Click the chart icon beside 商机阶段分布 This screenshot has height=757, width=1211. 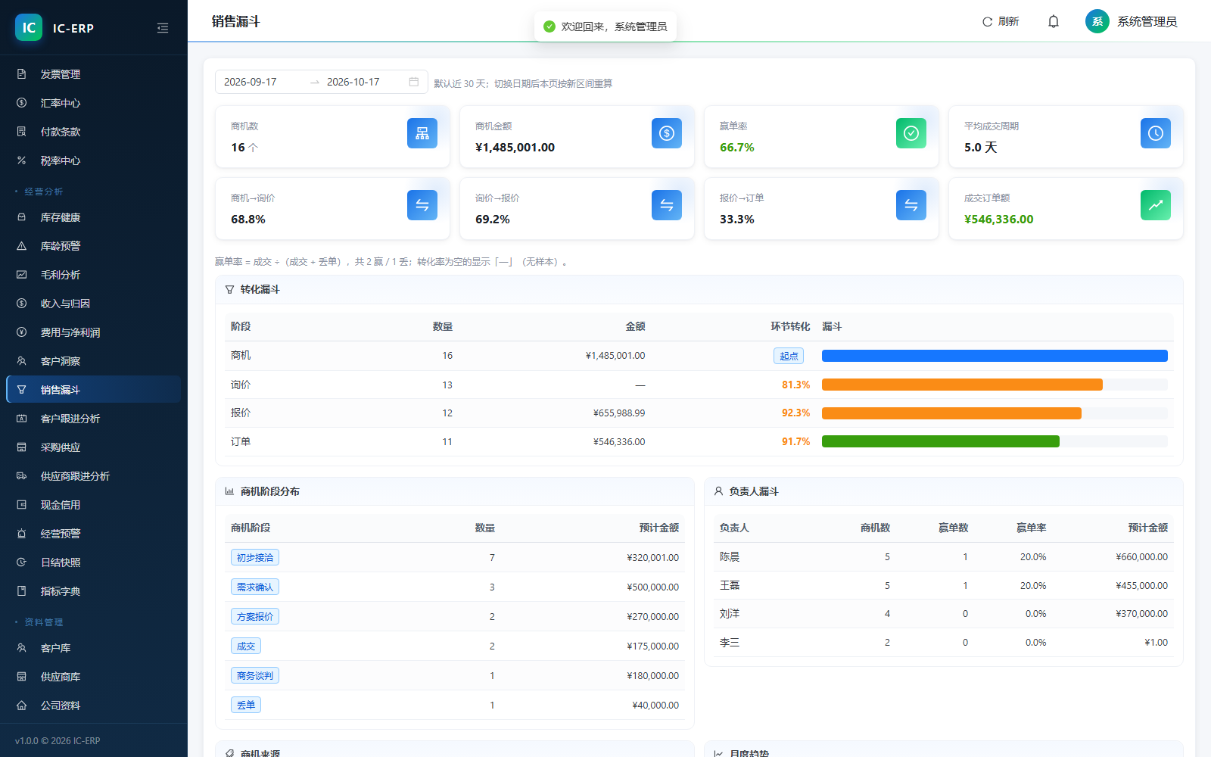(x=229, y=491)
